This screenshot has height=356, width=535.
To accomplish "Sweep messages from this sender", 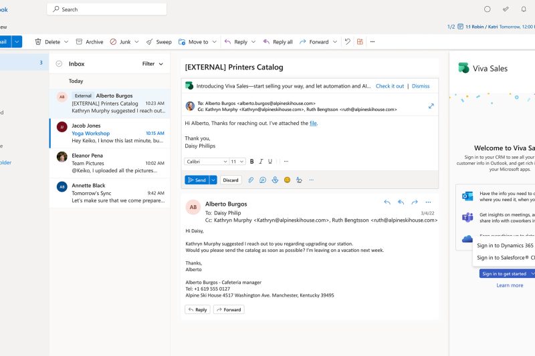I will 159,42.
